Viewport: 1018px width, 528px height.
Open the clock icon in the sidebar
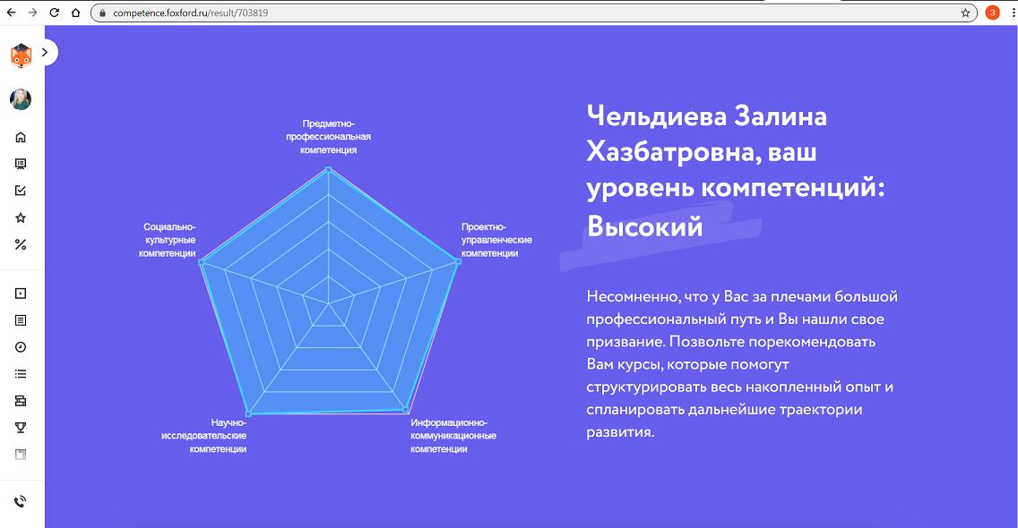pyautogui.click(x=21, y=346)
